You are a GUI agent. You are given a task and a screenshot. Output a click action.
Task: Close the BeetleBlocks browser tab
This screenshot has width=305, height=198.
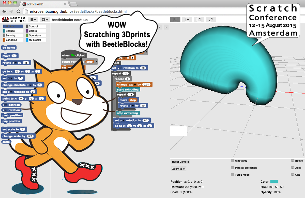click(x=65, y=4)
